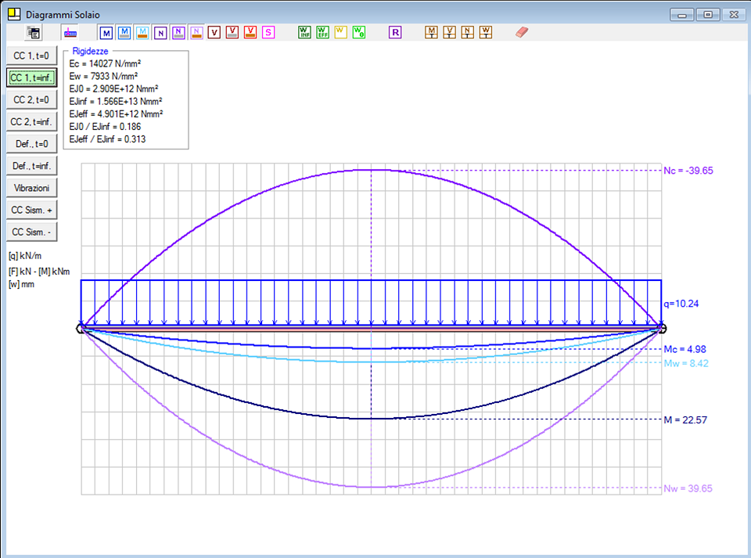Toggle the yellow W deflection icon
The width and height of the screenshot is (751, 558).
pos(340,32)
